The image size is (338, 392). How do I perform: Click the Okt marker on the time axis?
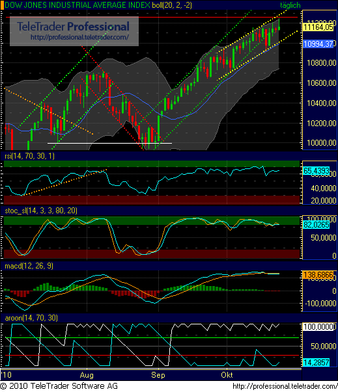(x=227, y=375)
